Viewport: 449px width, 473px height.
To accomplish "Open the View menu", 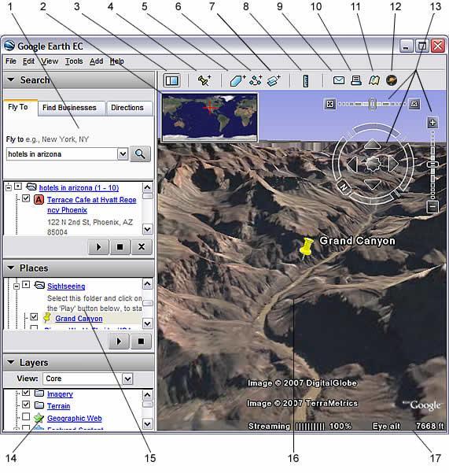I will point(50,61).
